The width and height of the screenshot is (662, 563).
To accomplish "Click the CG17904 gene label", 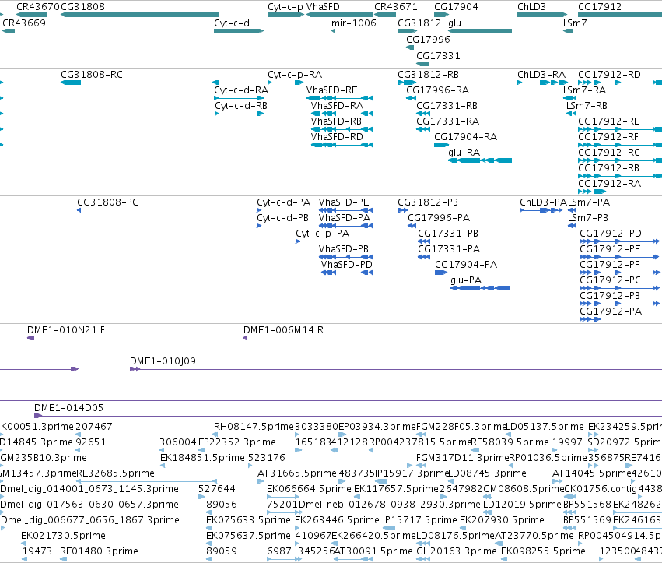I will click(x=456, y=7).
